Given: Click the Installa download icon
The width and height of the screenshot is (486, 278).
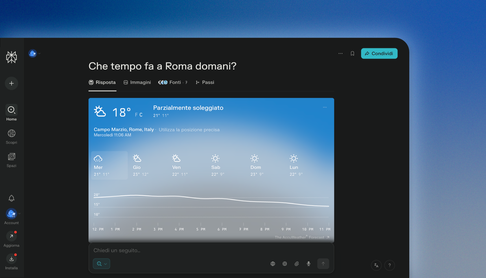Looking at the screenshot, I should (12, 259).
